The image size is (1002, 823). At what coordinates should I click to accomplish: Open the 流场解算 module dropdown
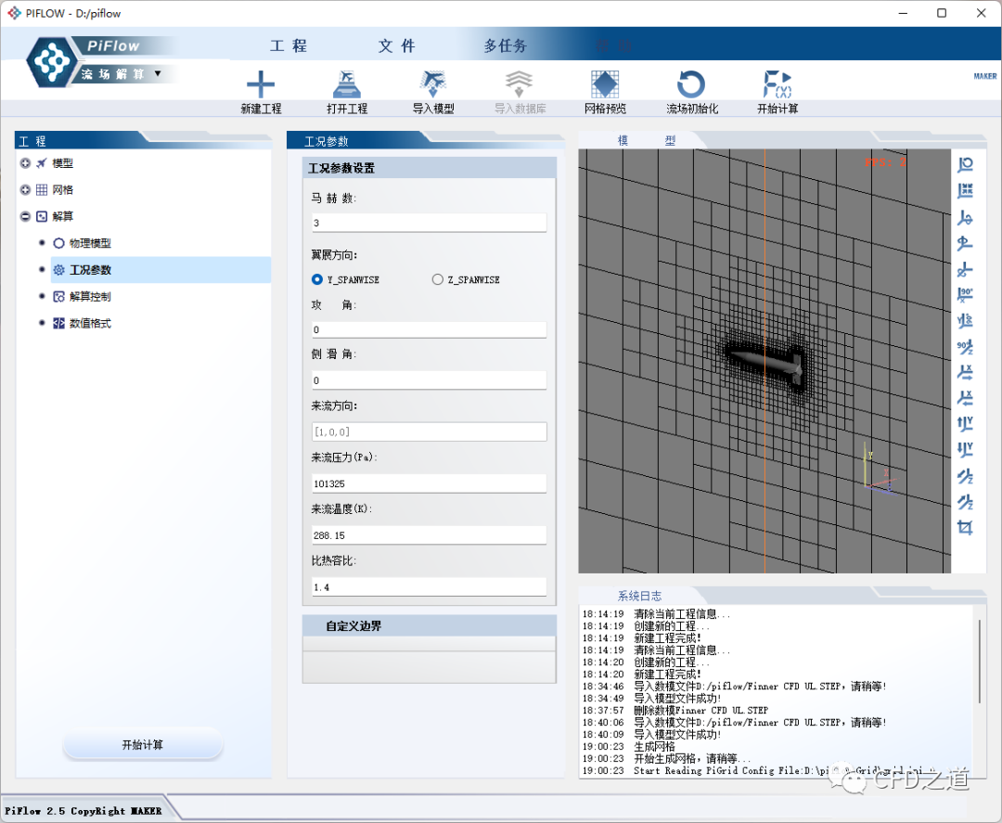158,73
